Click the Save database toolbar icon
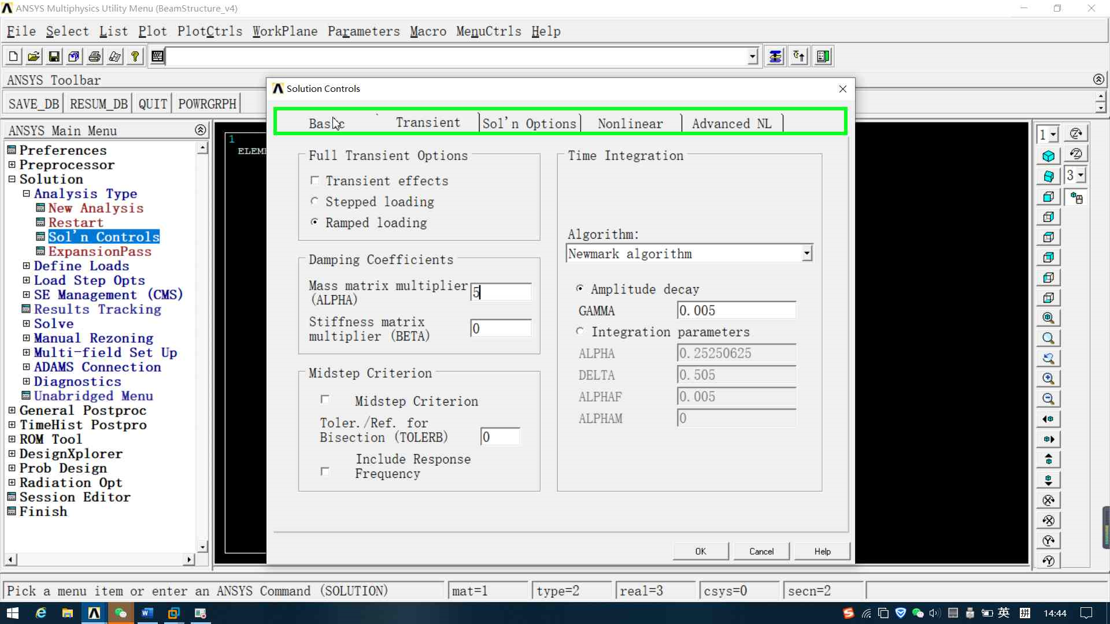Screen dimensions: 1110x624 54,57
